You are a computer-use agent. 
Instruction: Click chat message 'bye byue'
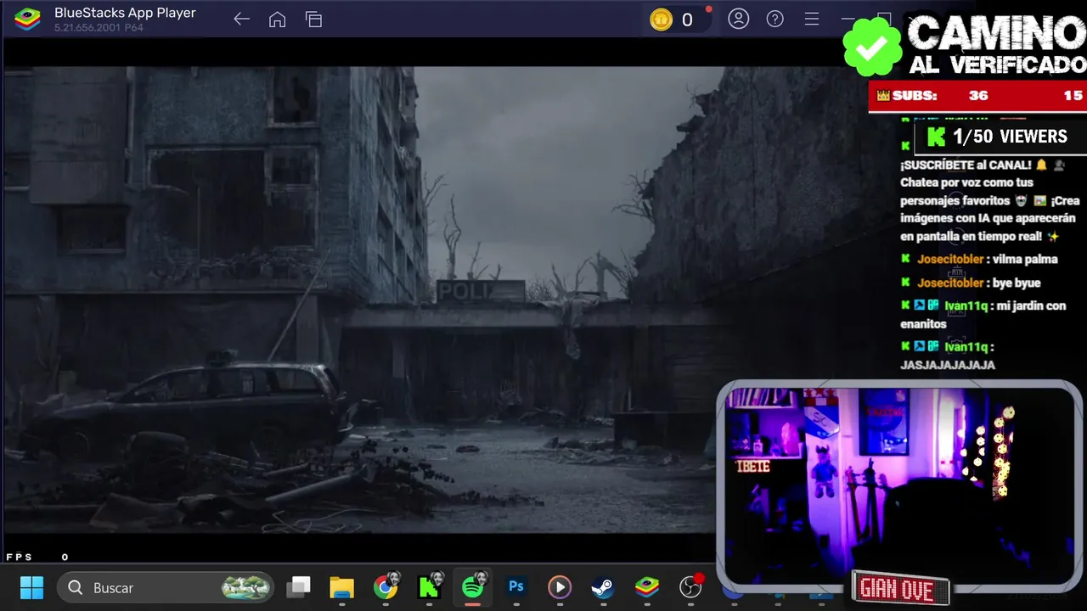pyautogui.click(x=1016, y=283)
